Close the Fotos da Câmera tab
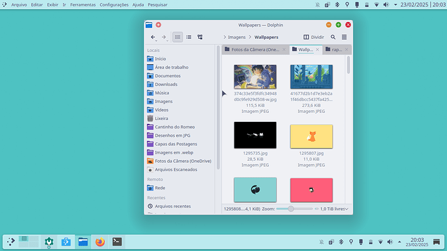 [x=284, y=49]
